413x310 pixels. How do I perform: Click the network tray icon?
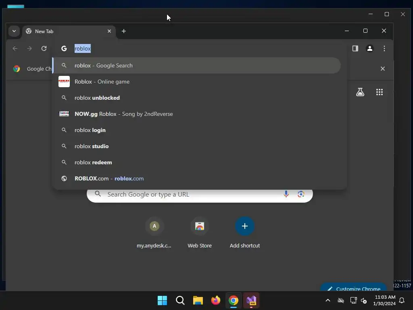pyautogui.click(x=353, y=300)
